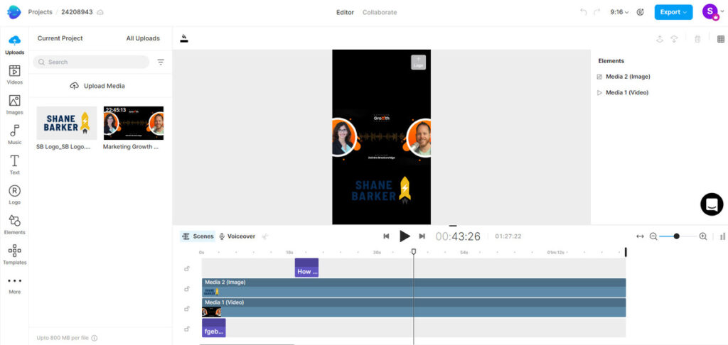Toggle lock on the Media 2 Image track
Image resolution: width=728 pixels, height=345 pixels.
187,288
